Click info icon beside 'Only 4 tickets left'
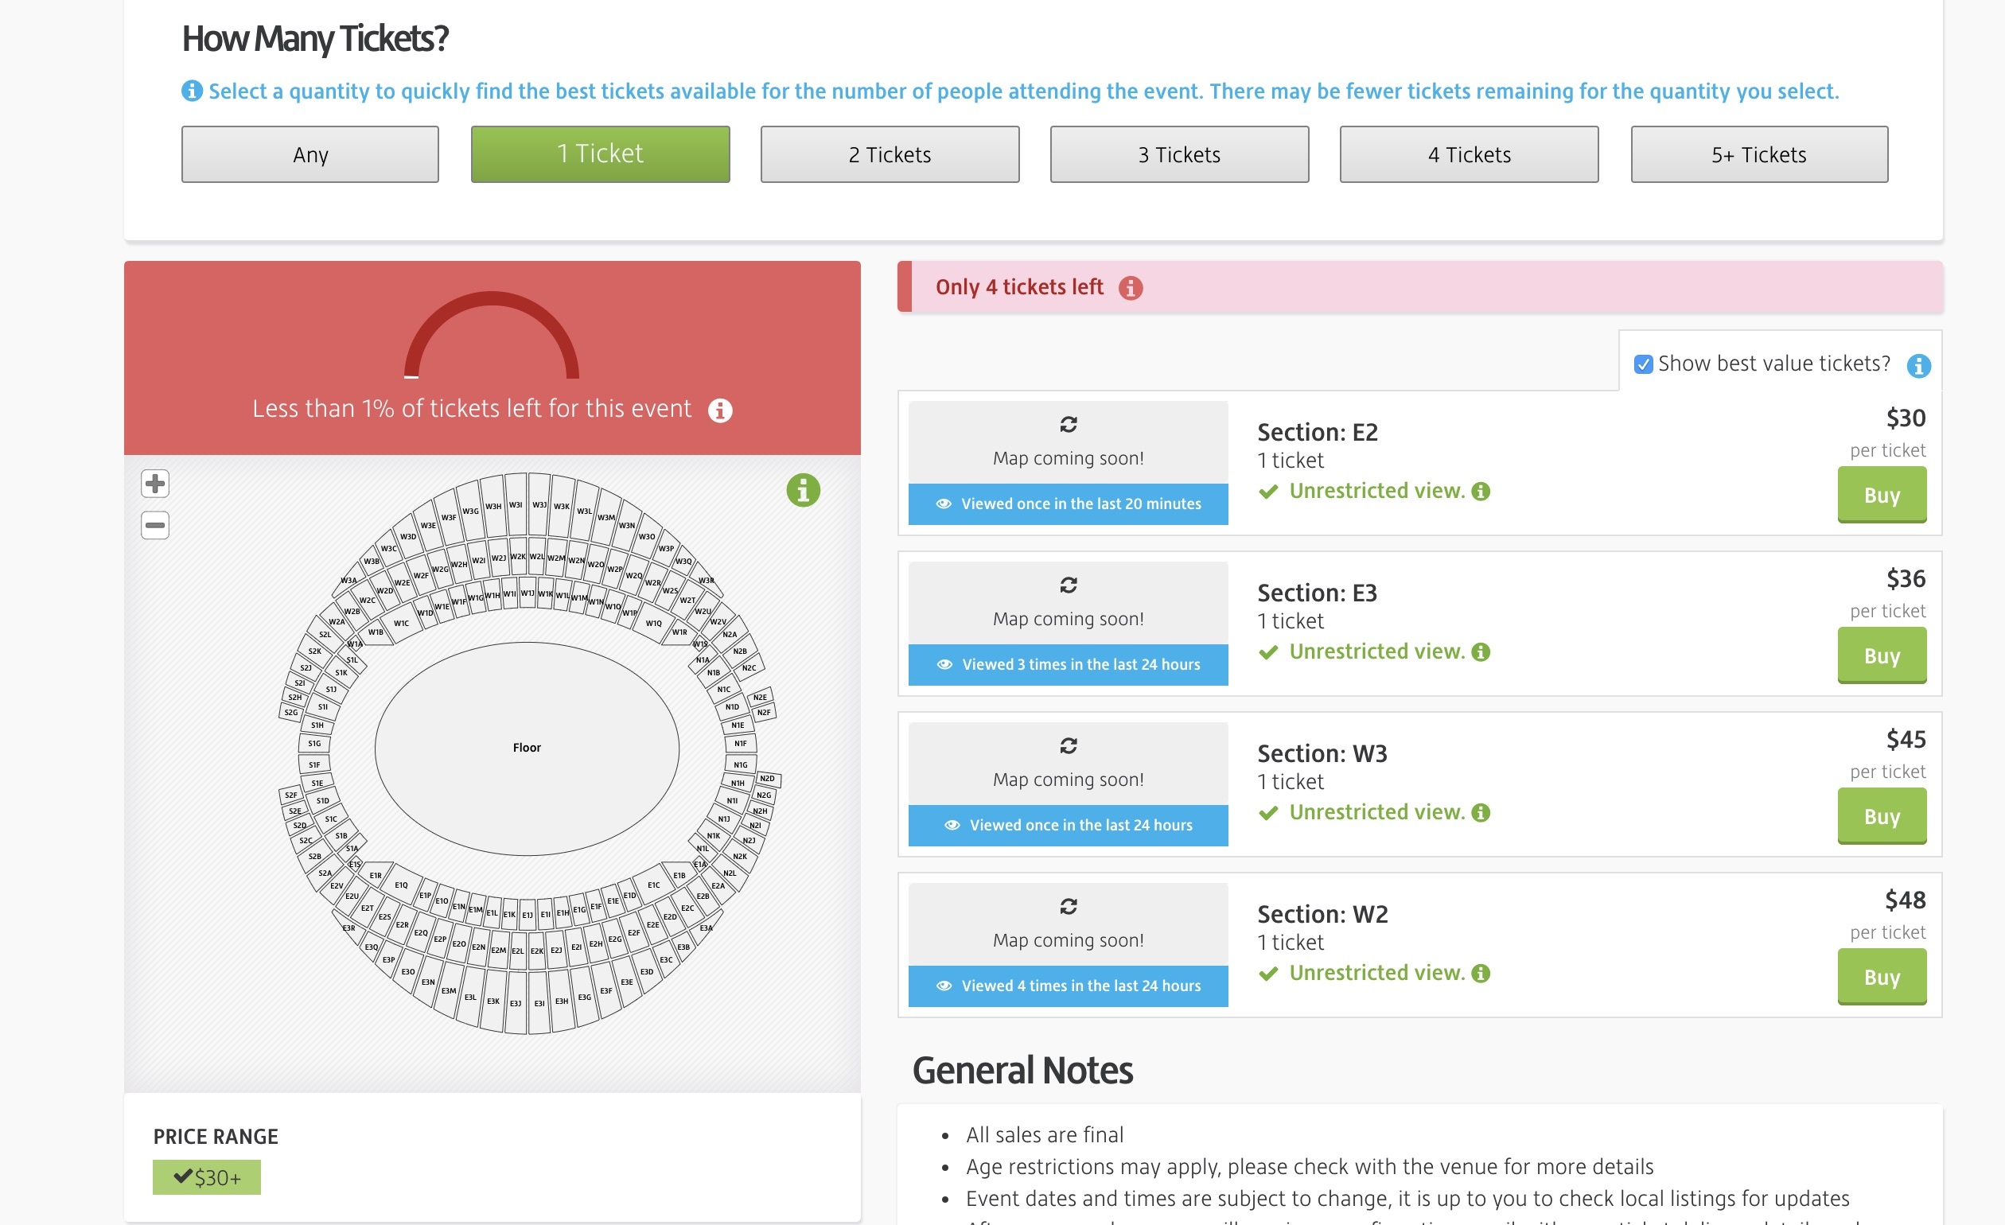 point(1131,288)
